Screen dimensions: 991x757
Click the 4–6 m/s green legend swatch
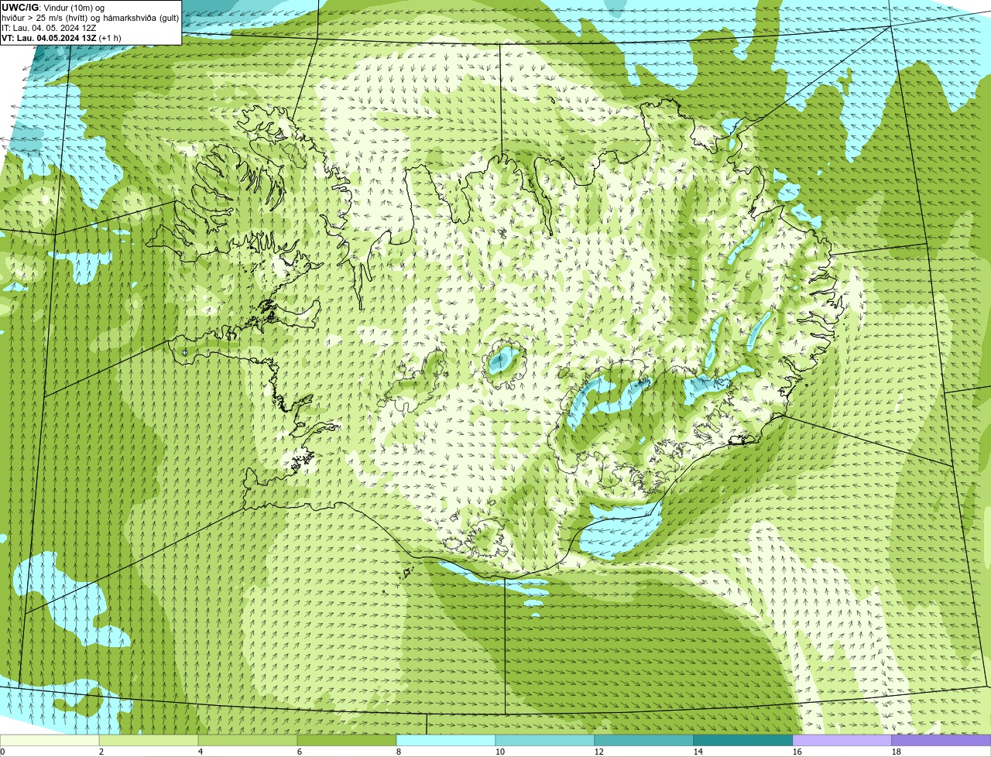(248, 741)
